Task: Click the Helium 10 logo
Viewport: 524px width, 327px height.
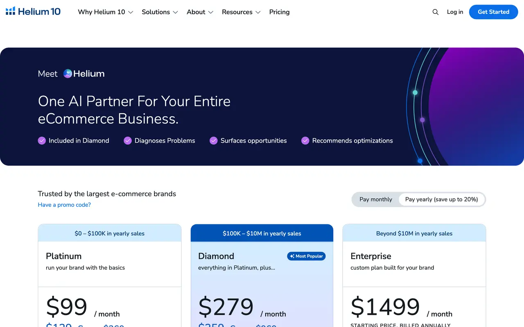Action: point(33,11)
